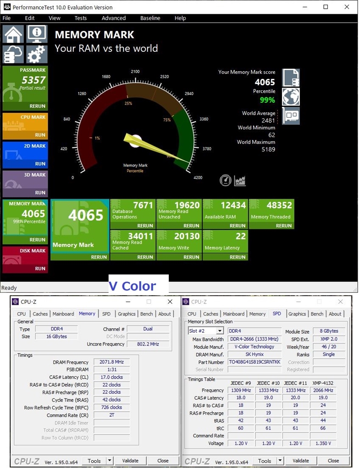Image resolution: width=360 pixels, height=470 pixels.
Task: Run the CPU Mark test
Action: pyautogui.click(x=40, y=135)
